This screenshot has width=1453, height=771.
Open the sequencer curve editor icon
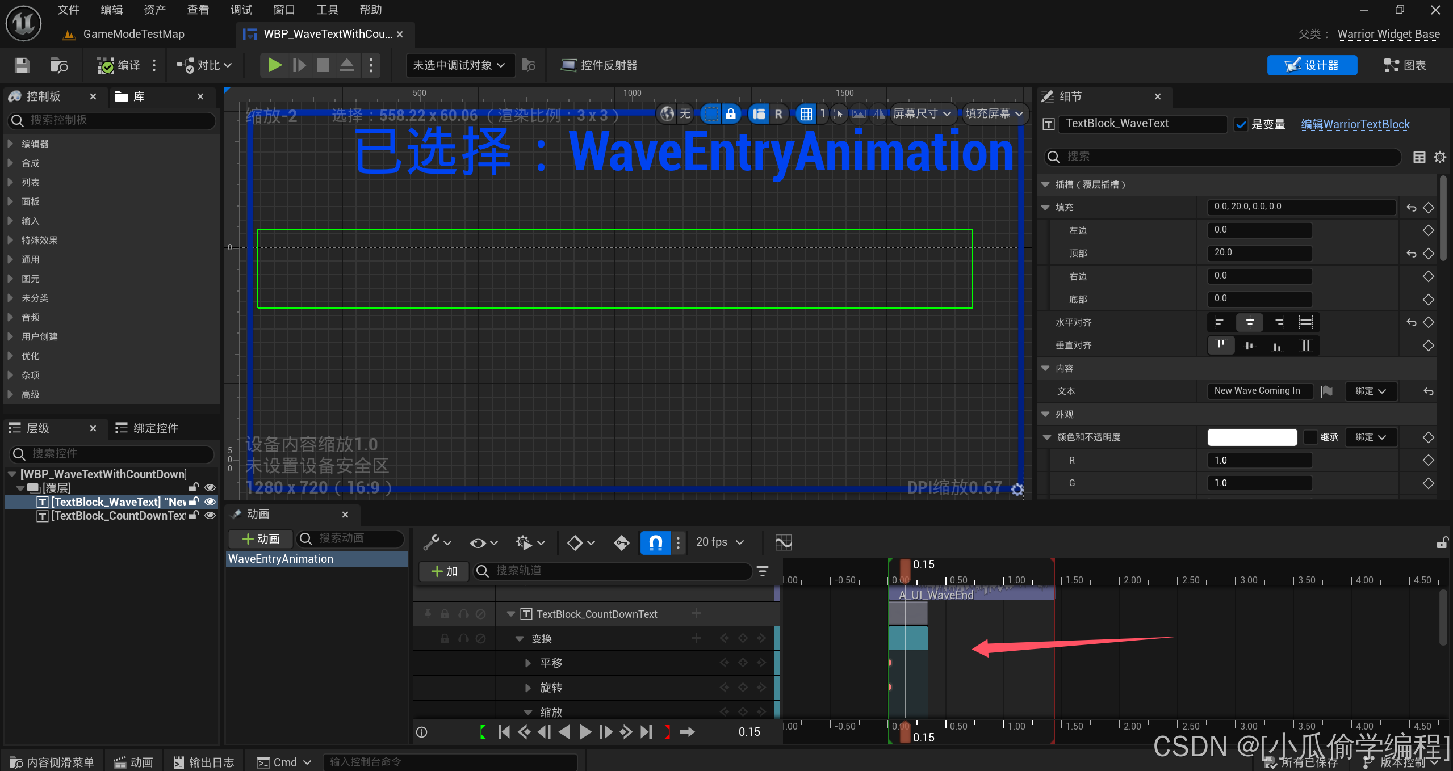(783, 542)
